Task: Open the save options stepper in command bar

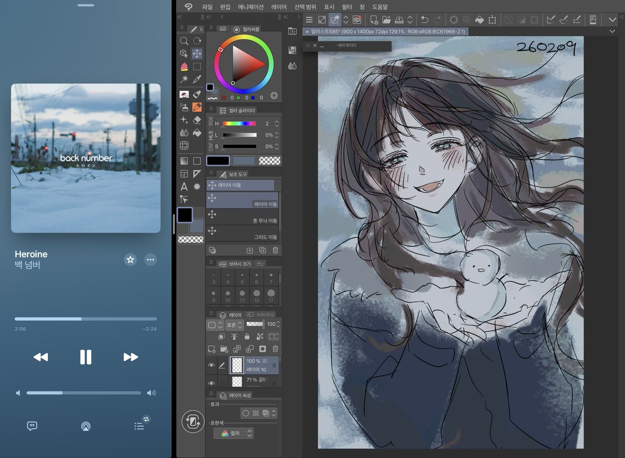Action: pyautogui.click(x=410, y=20)
